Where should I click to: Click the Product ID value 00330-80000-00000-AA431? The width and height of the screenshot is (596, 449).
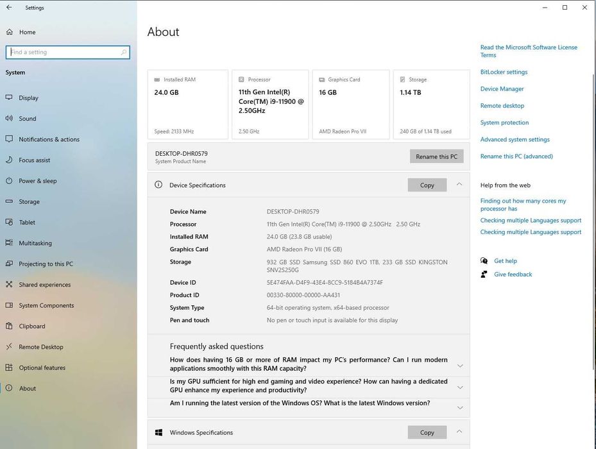pos(303,294)
